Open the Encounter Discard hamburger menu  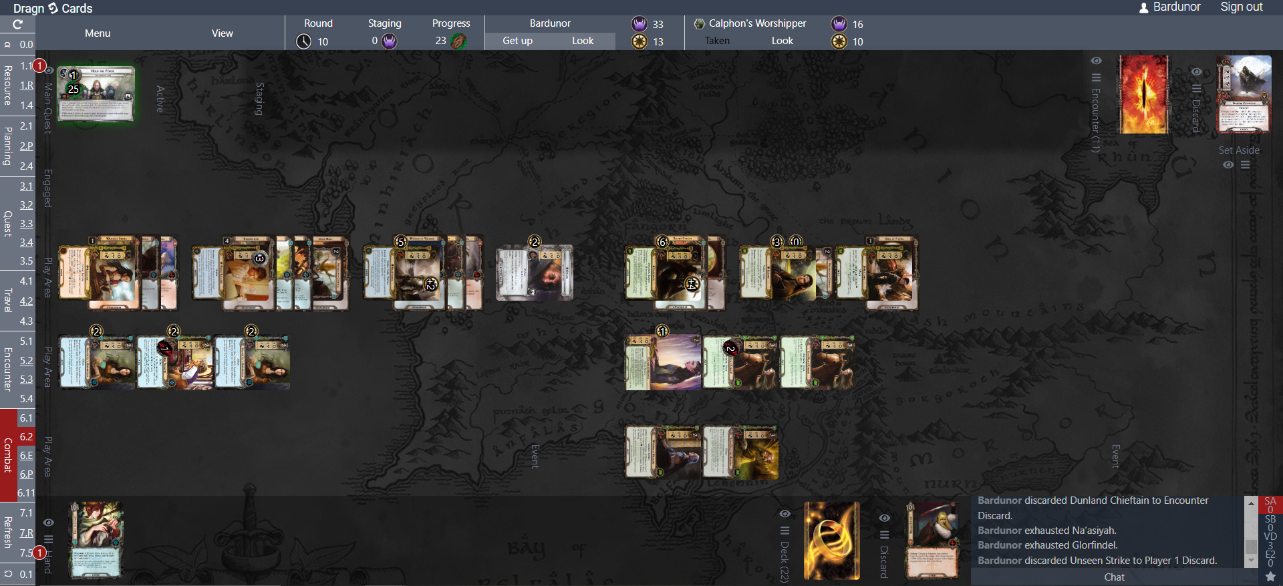coord(1196,88)
